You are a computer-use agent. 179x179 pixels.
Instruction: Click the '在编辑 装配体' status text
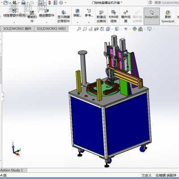(x=166, y=175)
